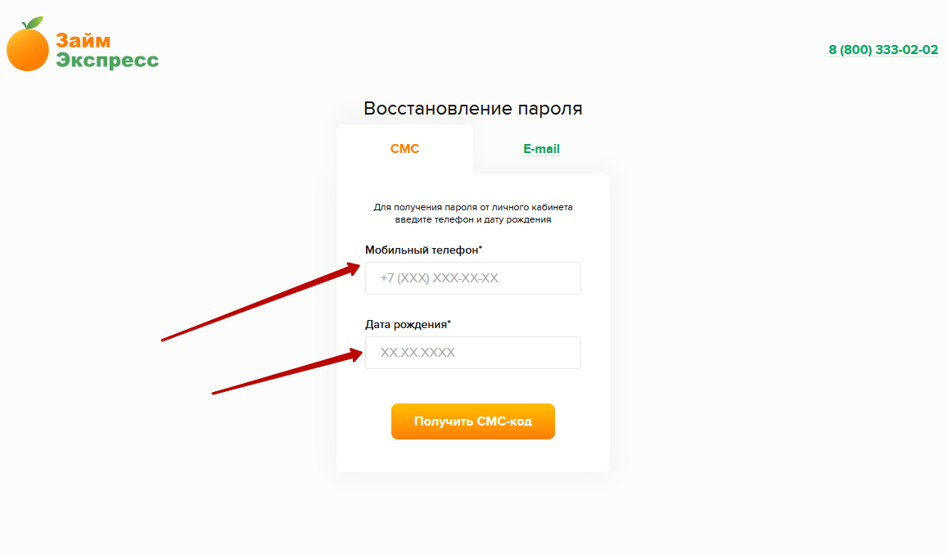
Task: Focus the birth date XX.XX.XXXX input field
Action: pos(473,353)
